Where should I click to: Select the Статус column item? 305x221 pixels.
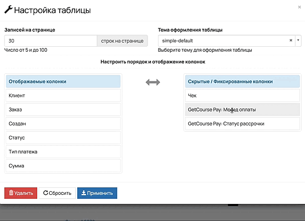pyautogui.click(x=63, y=138)
